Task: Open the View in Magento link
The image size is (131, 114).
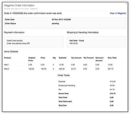Action: coord(118,13)
